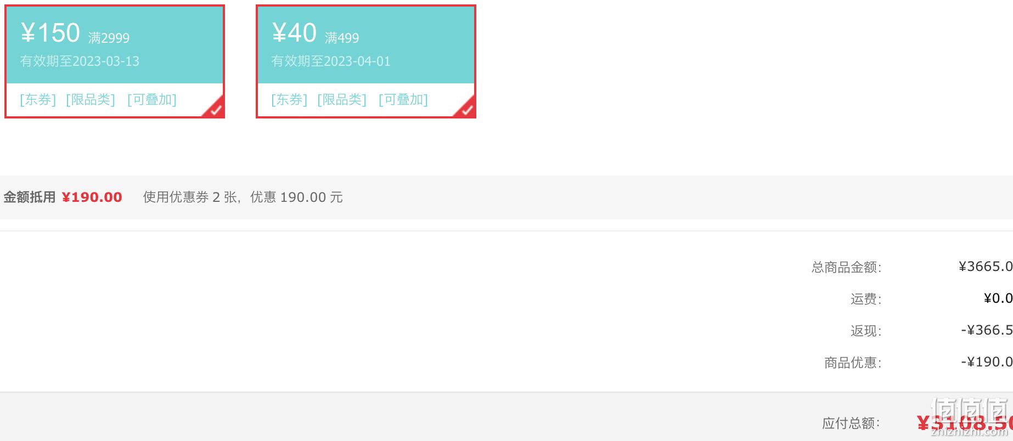This screenshot has height=441, width=1013.
Task: Click the 2023-03-13 expiry date text
Action: coord(106,61)
